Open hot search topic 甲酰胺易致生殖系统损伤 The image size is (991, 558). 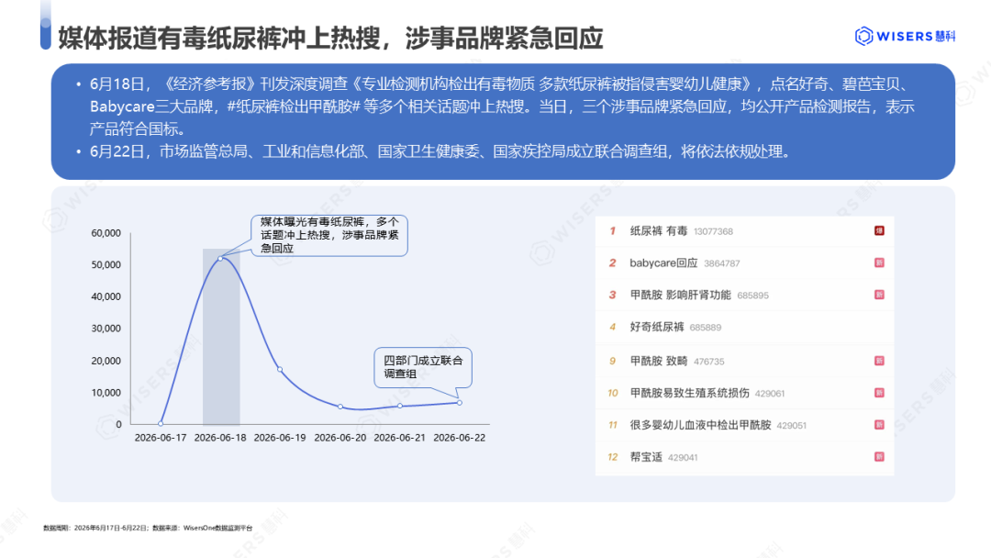pos(689,393)
